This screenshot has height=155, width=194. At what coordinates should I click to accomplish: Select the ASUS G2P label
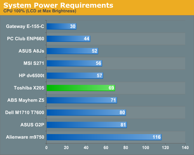[32, 125]
